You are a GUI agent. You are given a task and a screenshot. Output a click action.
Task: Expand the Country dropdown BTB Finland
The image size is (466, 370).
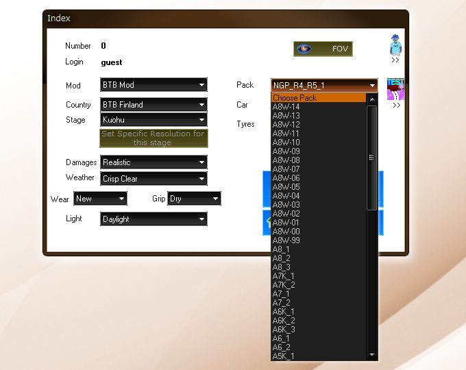pos(154,105)
